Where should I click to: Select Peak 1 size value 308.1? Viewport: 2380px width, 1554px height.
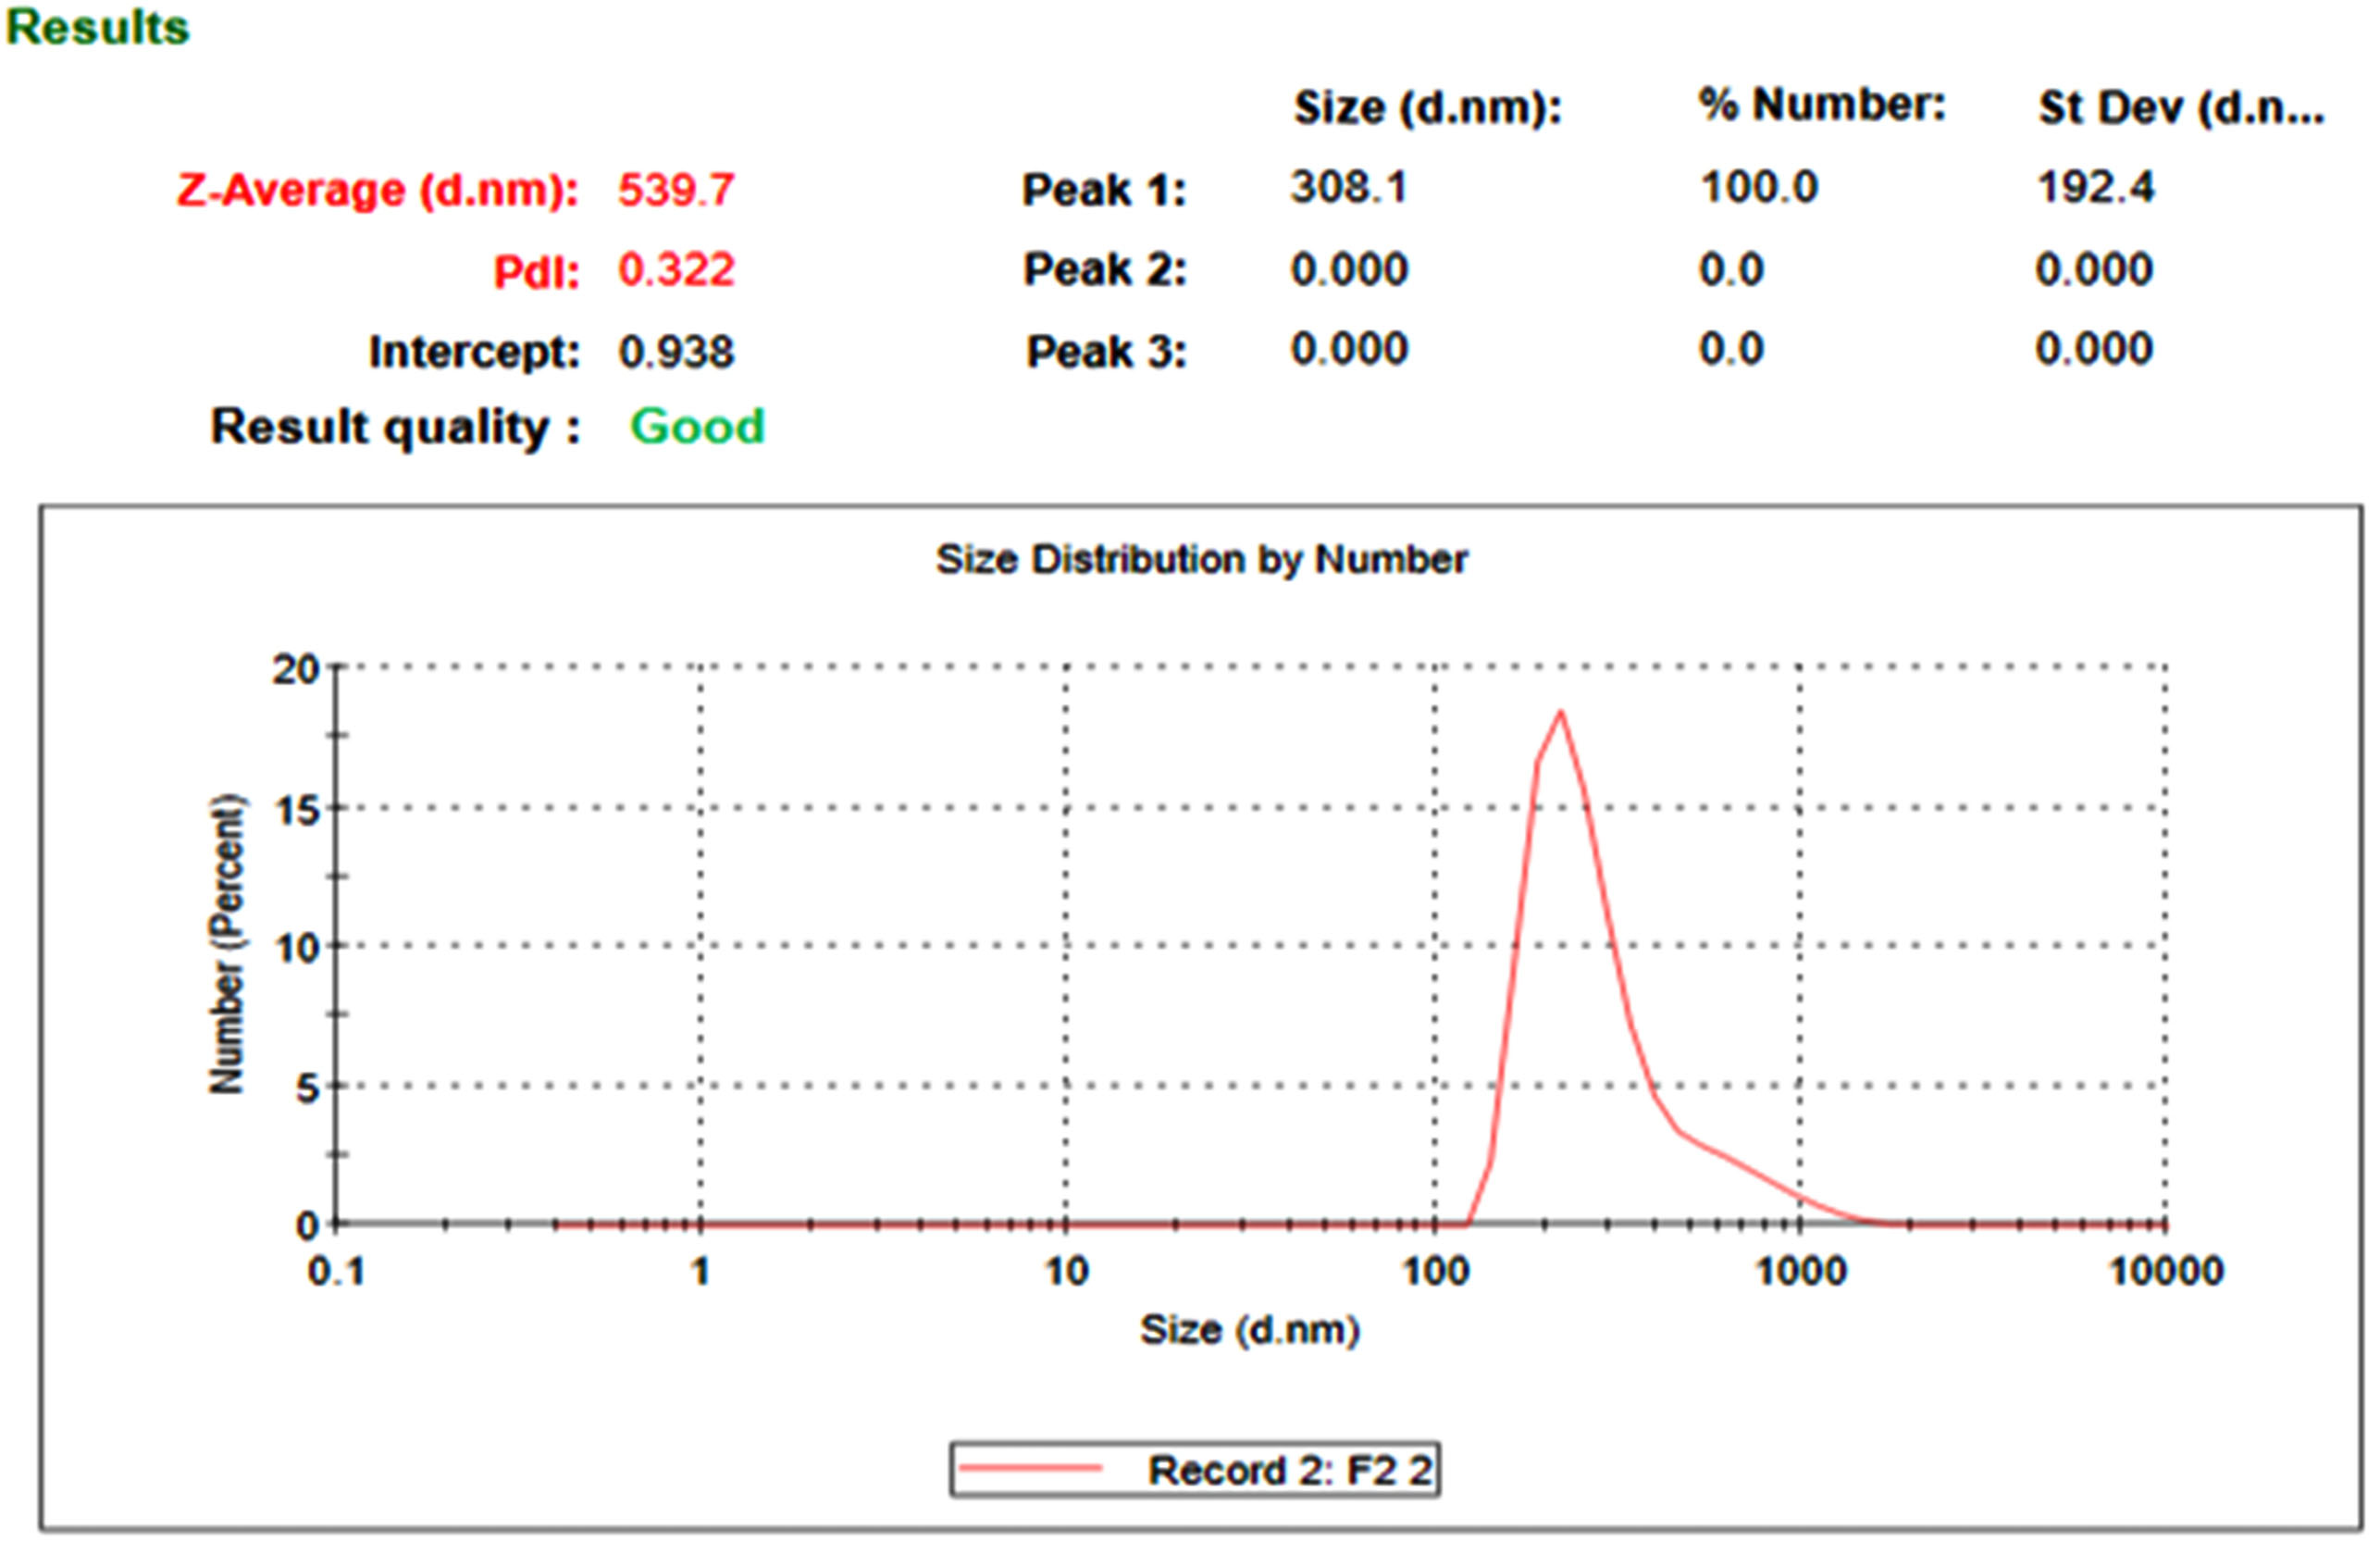coord(1348,187)
